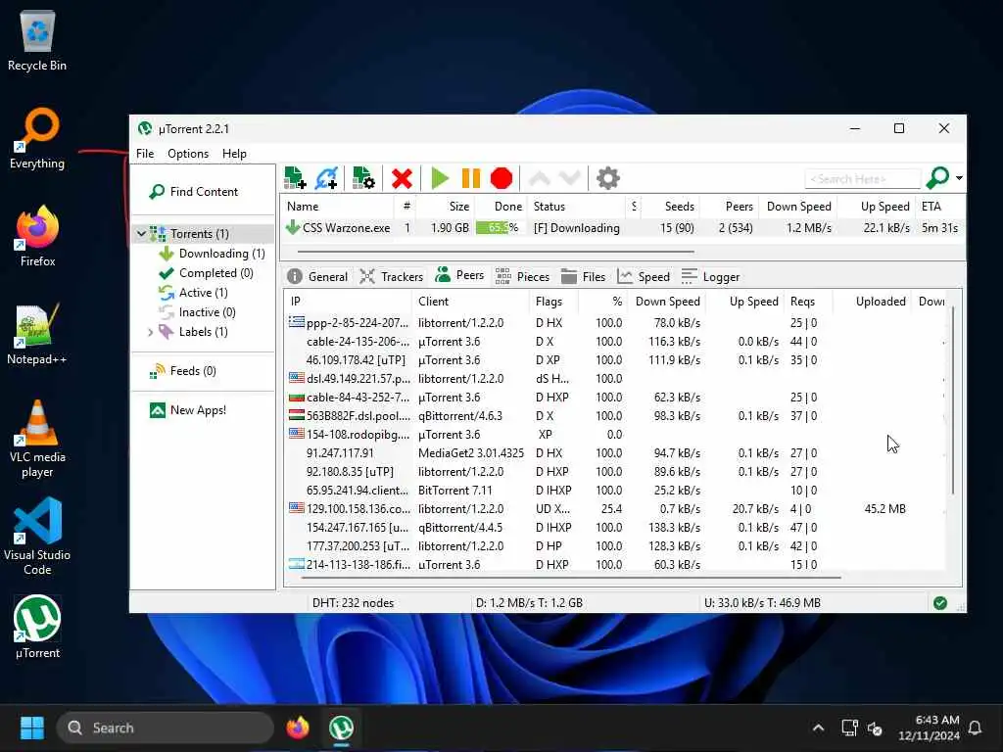Click the peers list horizontal scrollbar
The image size is (1003, 752).
coord(571,578)
